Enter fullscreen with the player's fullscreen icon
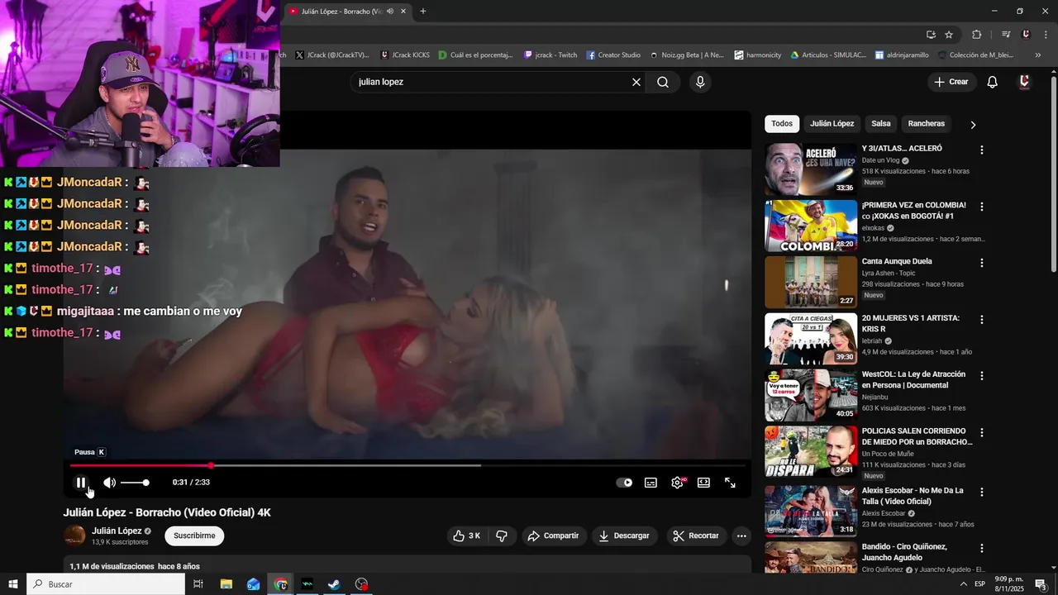The height and width of the screenshot is (595, 1058). (x=730, y=483)
